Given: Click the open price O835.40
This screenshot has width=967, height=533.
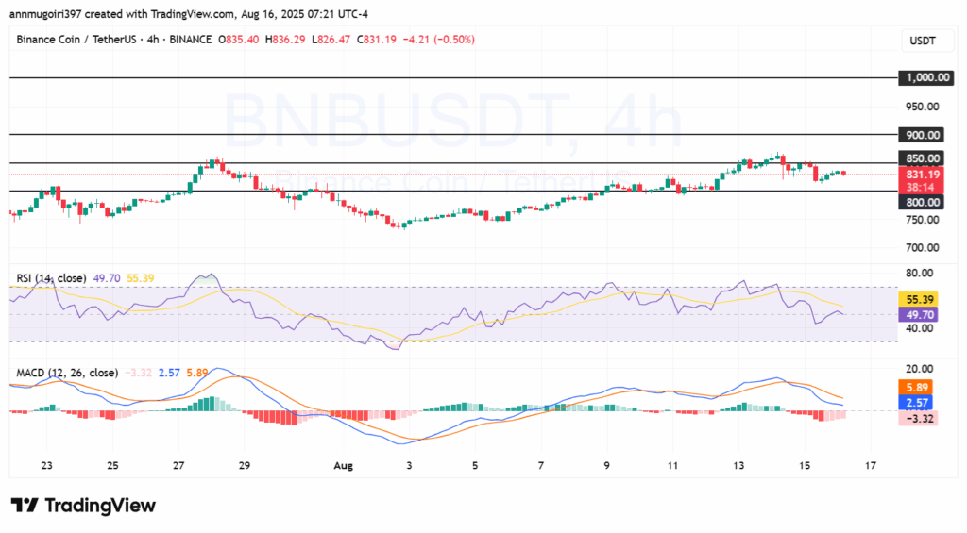Looking at the screenshot, I should [x=239, y=40].
